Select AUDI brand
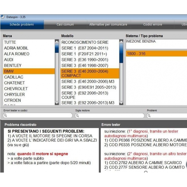187x187 pixels. pos(29,59)
